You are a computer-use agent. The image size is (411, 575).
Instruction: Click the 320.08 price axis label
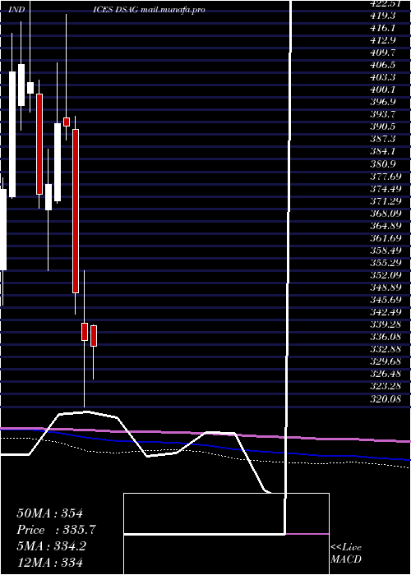point(386,398)
